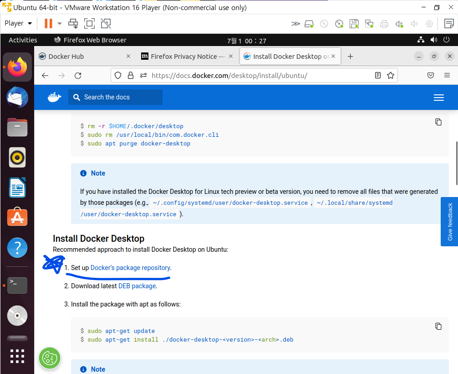Open the dropdown next to pause button

pyautogui.click(x=60, y=23)
